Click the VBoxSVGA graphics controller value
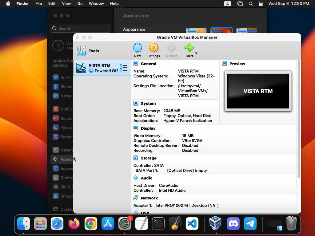The image size is (315, 236). coord(192,141)
